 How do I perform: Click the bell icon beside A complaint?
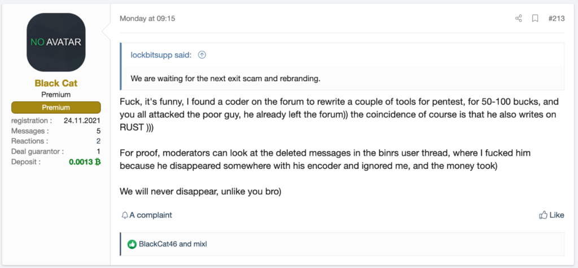[x=125, y=215]
